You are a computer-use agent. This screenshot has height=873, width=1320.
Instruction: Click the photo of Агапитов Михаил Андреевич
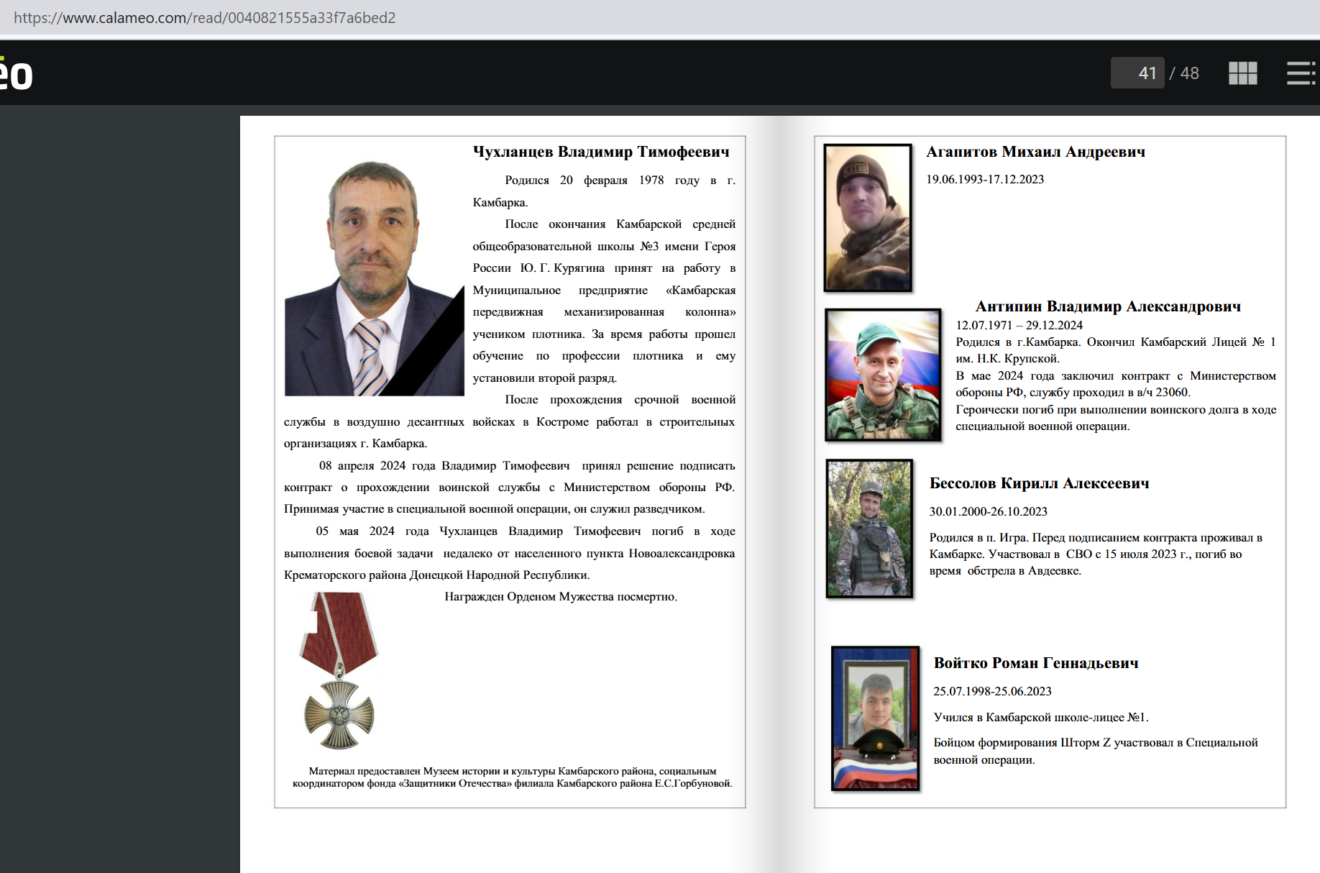pyautogui.click(x=868, y=218)
